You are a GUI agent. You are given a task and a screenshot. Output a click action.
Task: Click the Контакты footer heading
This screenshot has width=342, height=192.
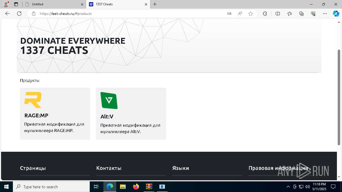(x=109, y=168)
